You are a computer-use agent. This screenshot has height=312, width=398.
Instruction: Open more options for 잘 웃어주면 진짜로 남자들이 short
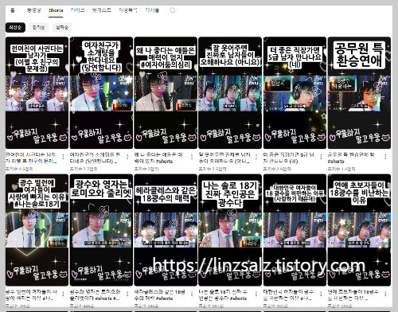tap(256, 157)
